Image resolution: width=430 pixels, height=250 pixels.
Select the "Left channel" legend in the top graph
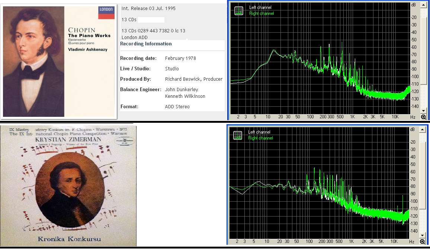260,7
